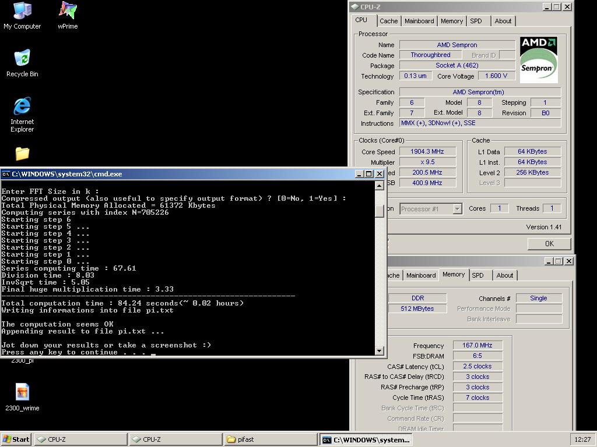Select the 2300_wrime file icon
Image resolution: width=597 pixels, height=447 pixels.
point(22,397)
